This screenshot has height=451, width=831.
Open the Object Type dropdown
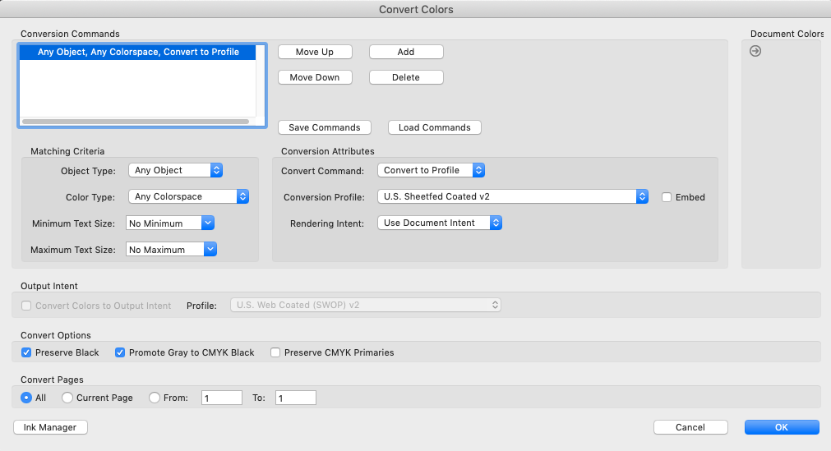pos(176,170)
